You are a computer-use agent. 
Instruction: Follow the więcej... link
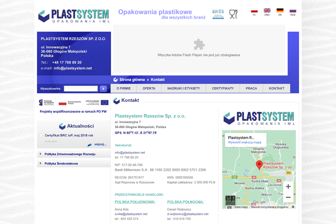pos(100,144)
